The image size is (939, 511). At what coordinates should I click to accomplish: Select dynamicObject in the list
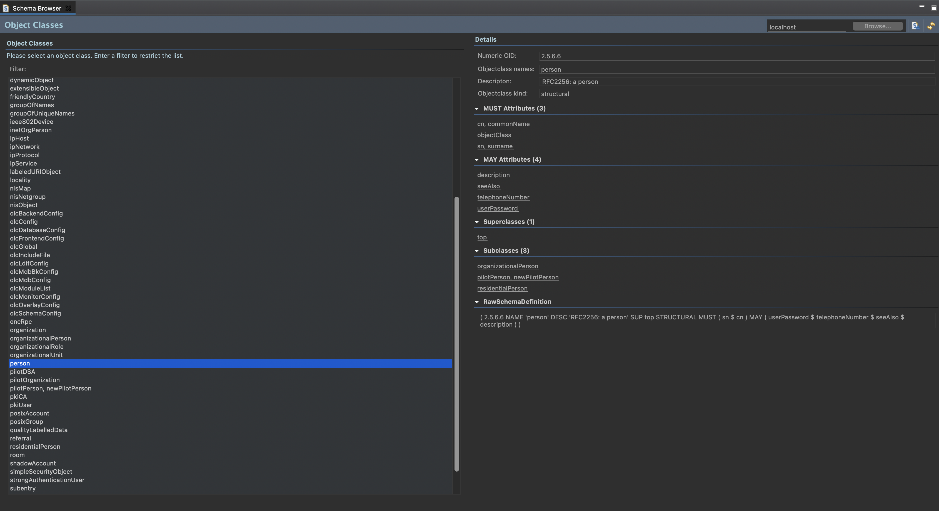click(x=230, y=80)
